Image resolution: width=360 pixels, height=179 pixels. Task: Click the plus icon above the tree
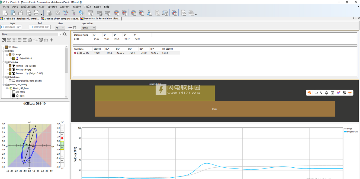[x=51, y=40]
